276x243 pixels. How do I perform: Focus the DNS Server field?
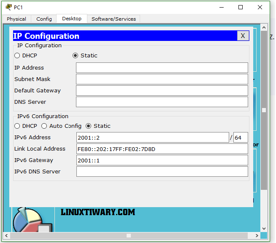[162, 102]
